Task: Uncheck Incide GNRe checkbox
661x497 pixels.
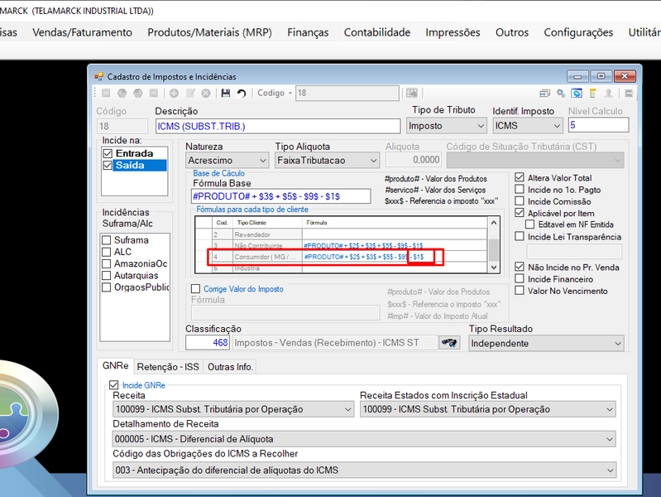Action: point(113,384)
